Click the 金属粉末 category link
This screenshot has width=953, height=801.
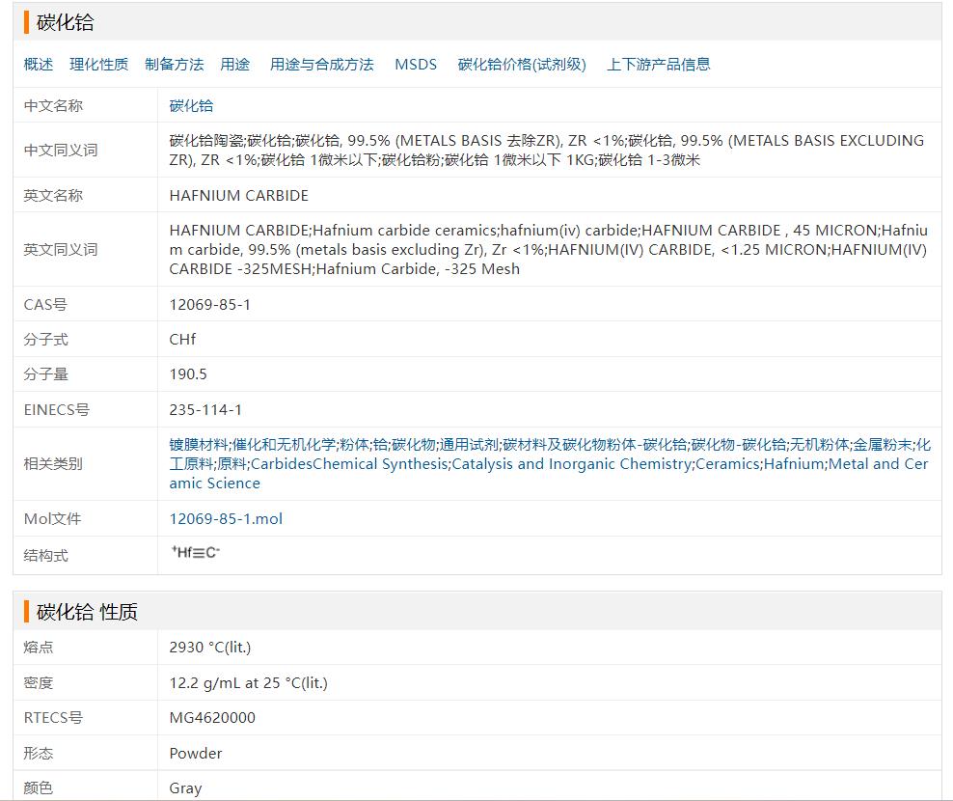click(882, 445)
